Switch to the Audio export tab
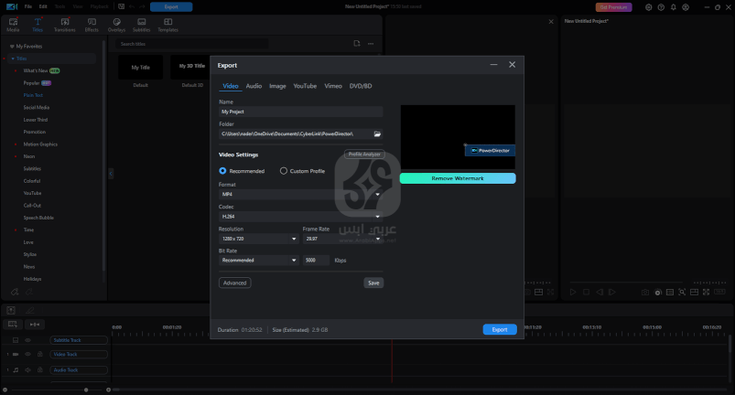Viewport: 735px width, 395px height. tap(254, 86)
